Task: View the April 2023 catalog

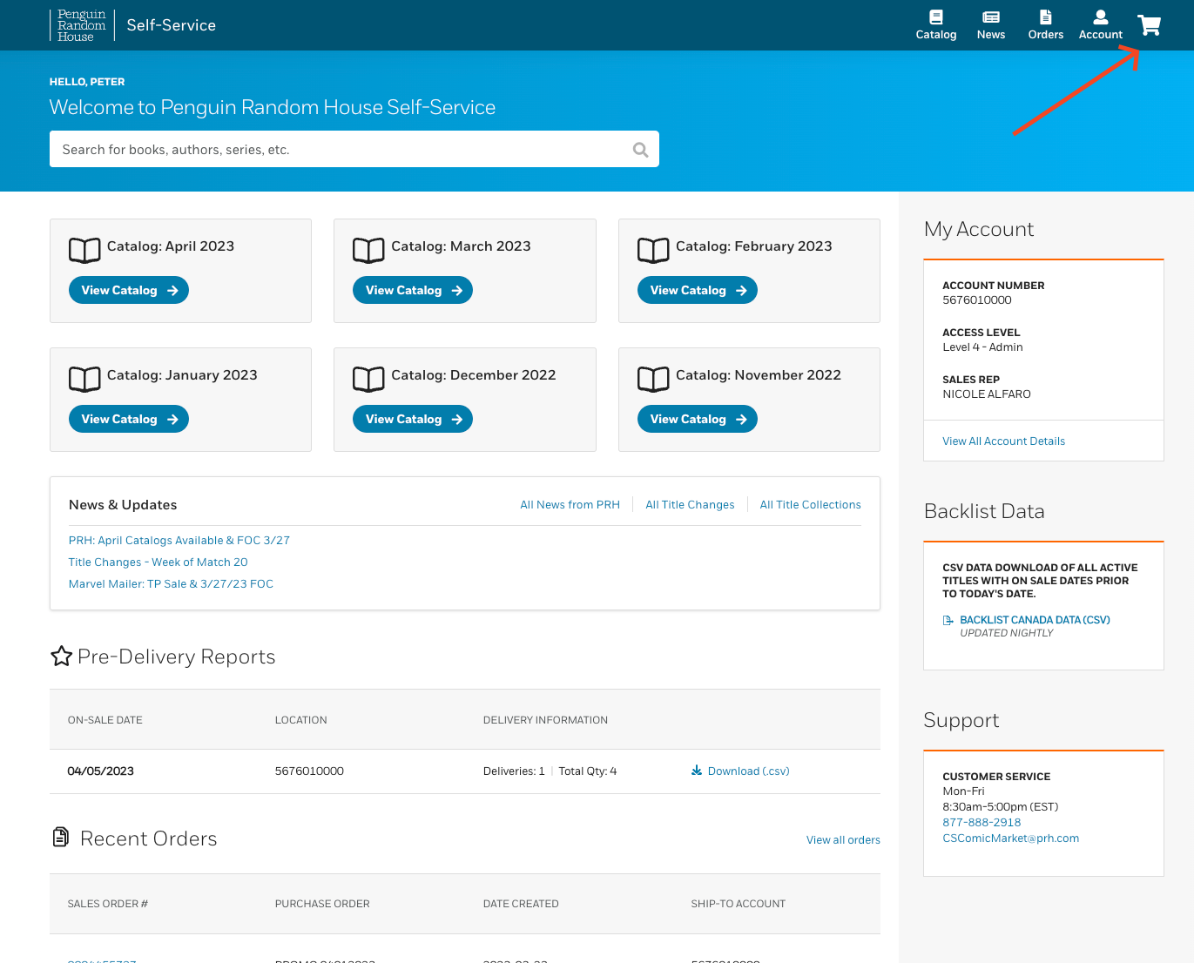Action: coord(129,291)
